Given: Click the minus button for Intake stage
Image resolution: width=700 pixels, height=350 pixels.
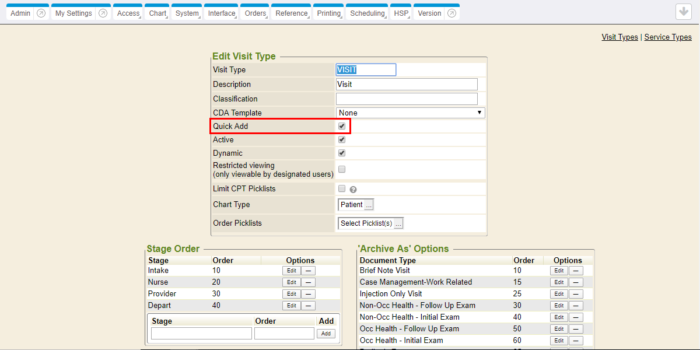Looking at the screenshot, I should pos(308,271).
